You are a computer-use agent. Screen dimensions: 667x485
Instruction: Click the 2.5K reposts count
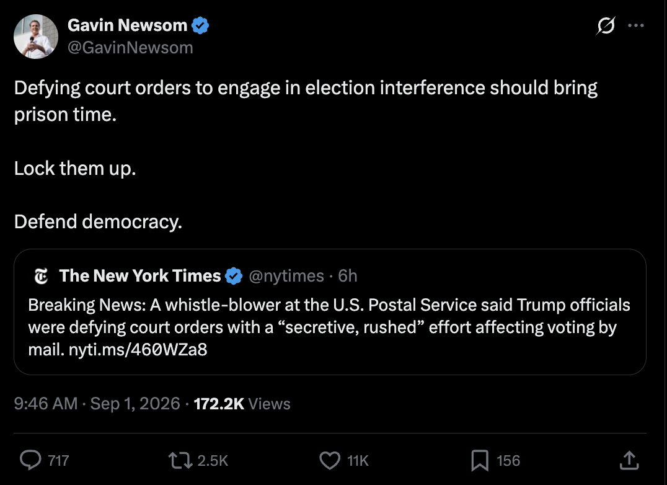(213, 461)
